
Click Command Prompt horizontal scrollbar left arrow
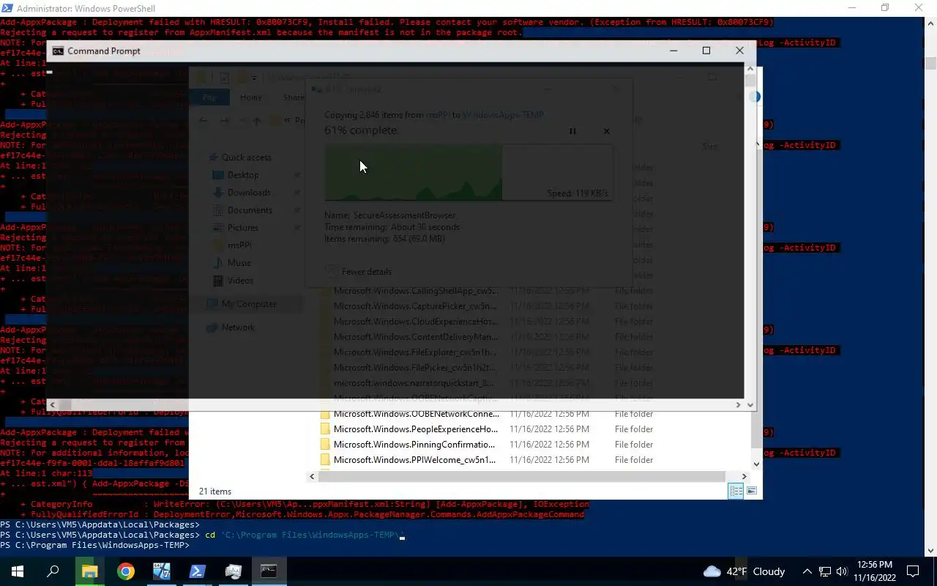pyautogui.click(x=53, y=404)
